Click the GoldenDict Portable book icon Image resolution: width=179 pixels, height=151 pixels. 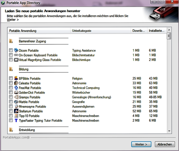(x=16, y=92)
